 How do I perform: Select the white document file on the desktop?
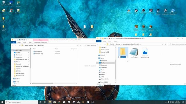(85, 27)
